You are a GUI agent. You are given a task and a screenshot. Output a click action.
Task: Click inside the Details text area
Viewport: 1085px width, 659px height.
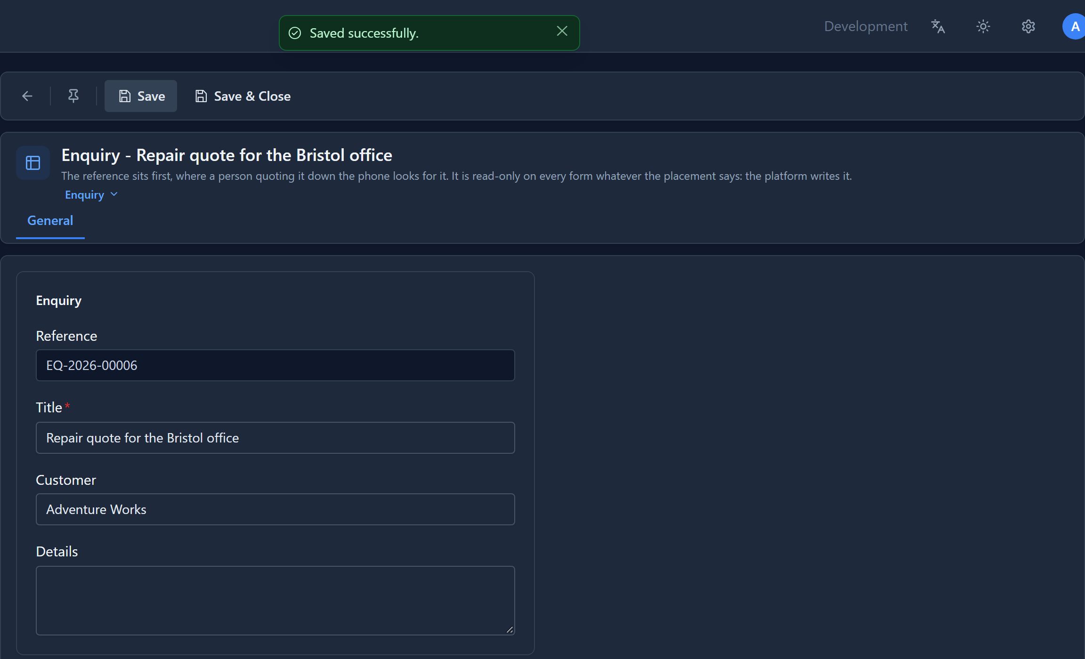tap(275, 601)
